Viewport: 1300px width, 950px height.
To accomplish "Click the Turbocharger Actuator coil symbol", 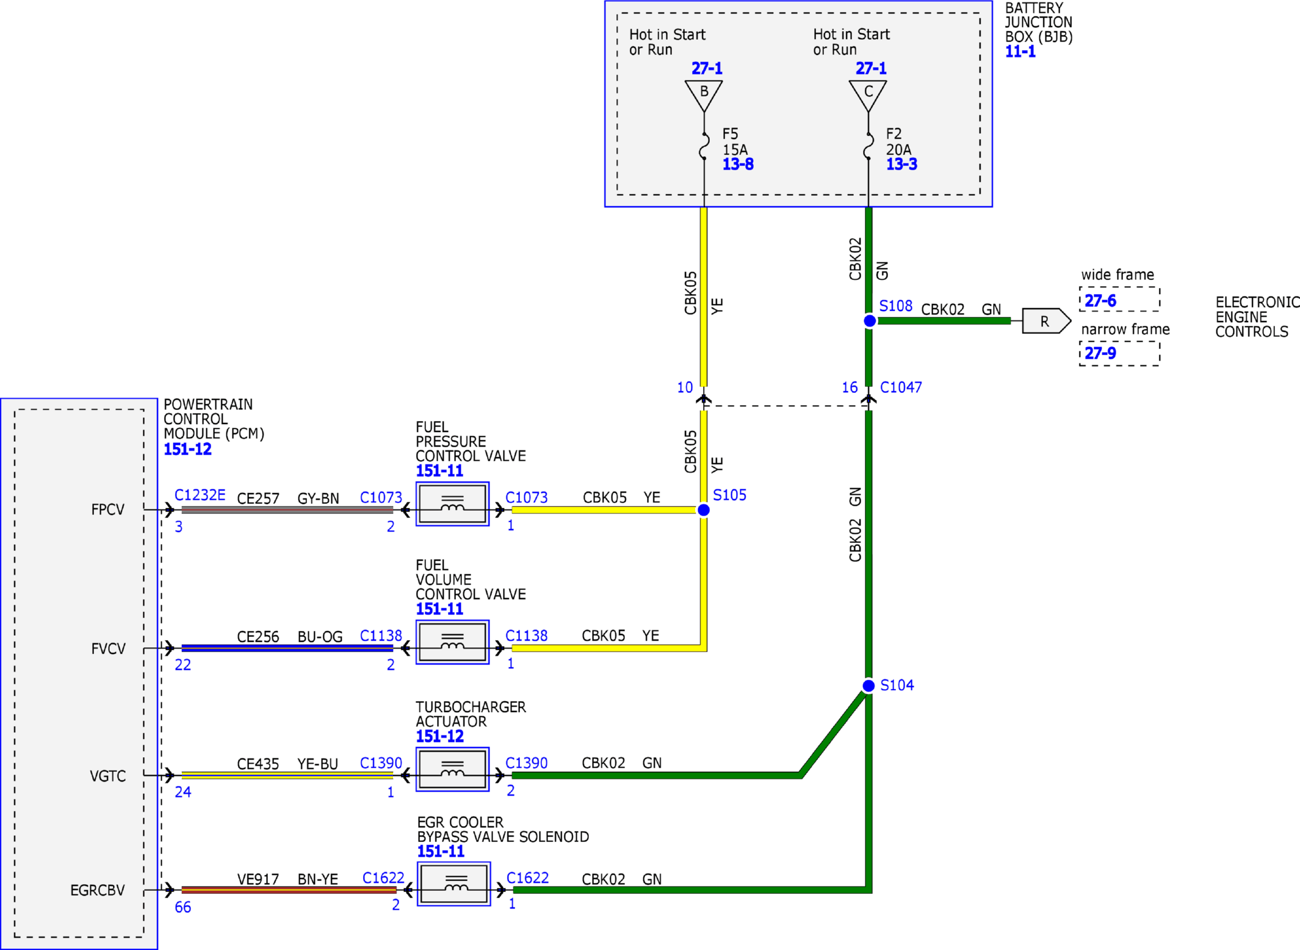I will (x=452, y=769).
